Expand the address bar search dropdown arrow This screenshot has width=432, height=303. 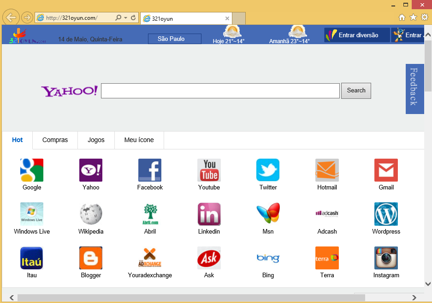coord(125,18)
